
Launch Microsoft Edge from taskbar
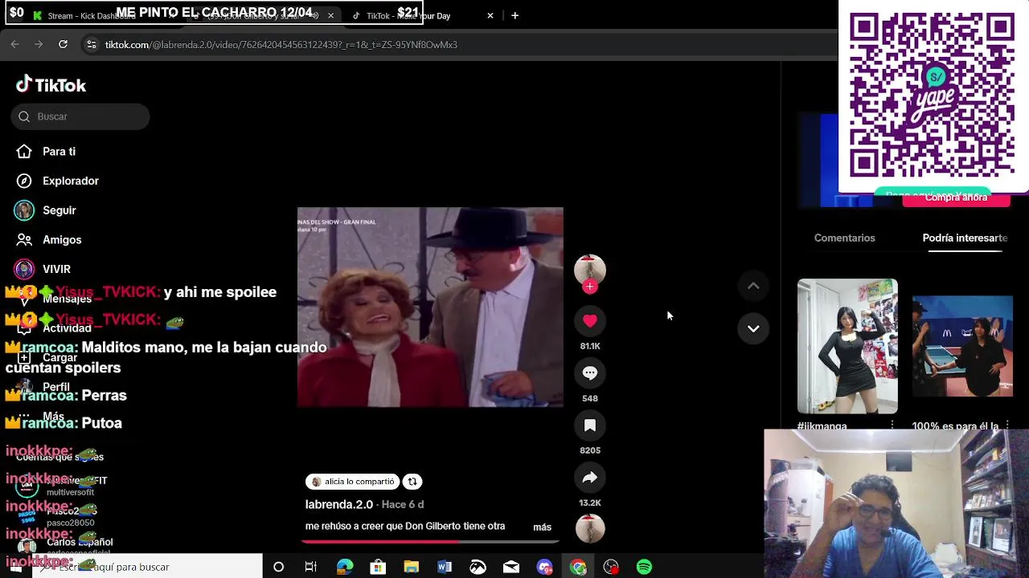[345, 567]
